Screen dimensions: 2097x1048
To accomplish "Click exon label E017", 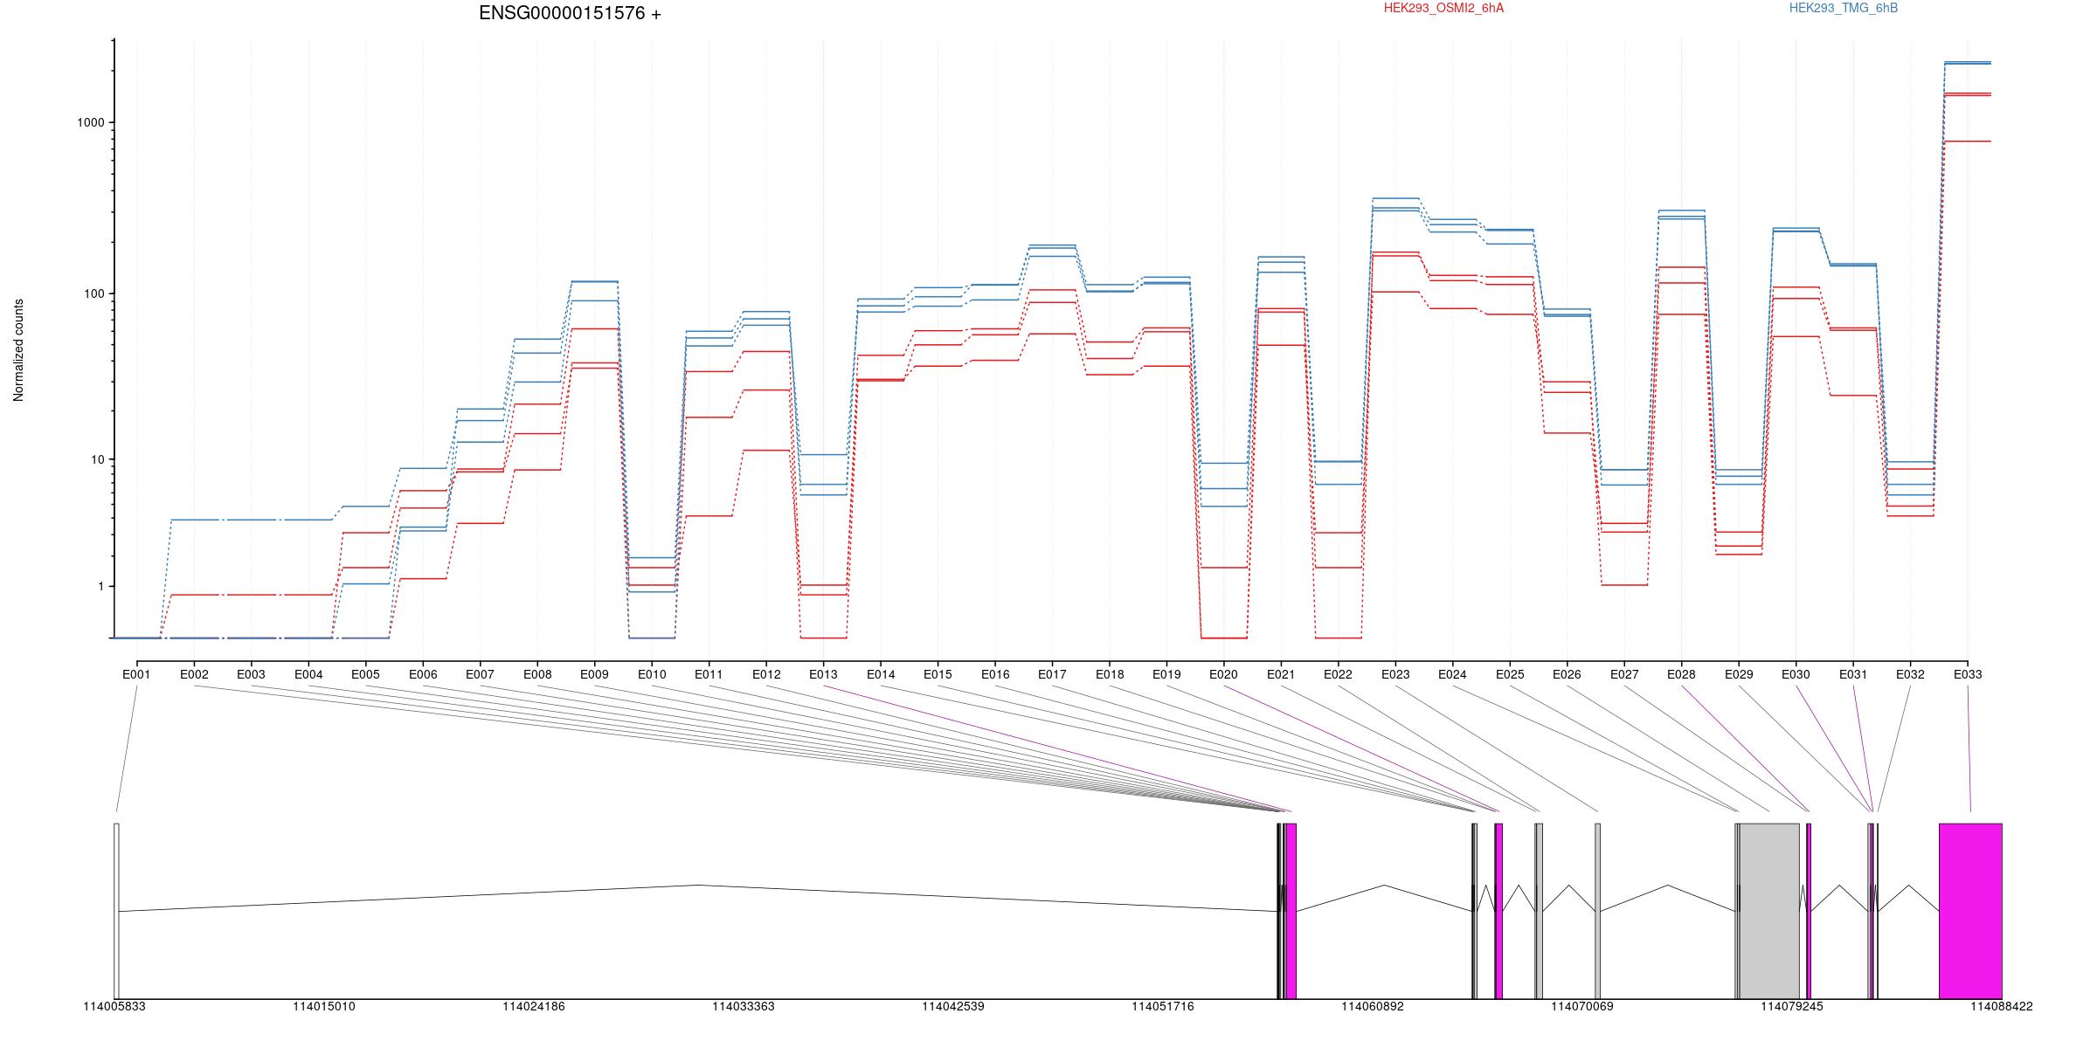I will (x=1052, y=674).
